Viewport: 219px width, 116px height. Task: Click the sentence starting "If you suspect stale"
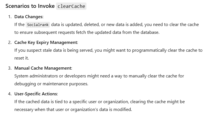tap(108, 50)
